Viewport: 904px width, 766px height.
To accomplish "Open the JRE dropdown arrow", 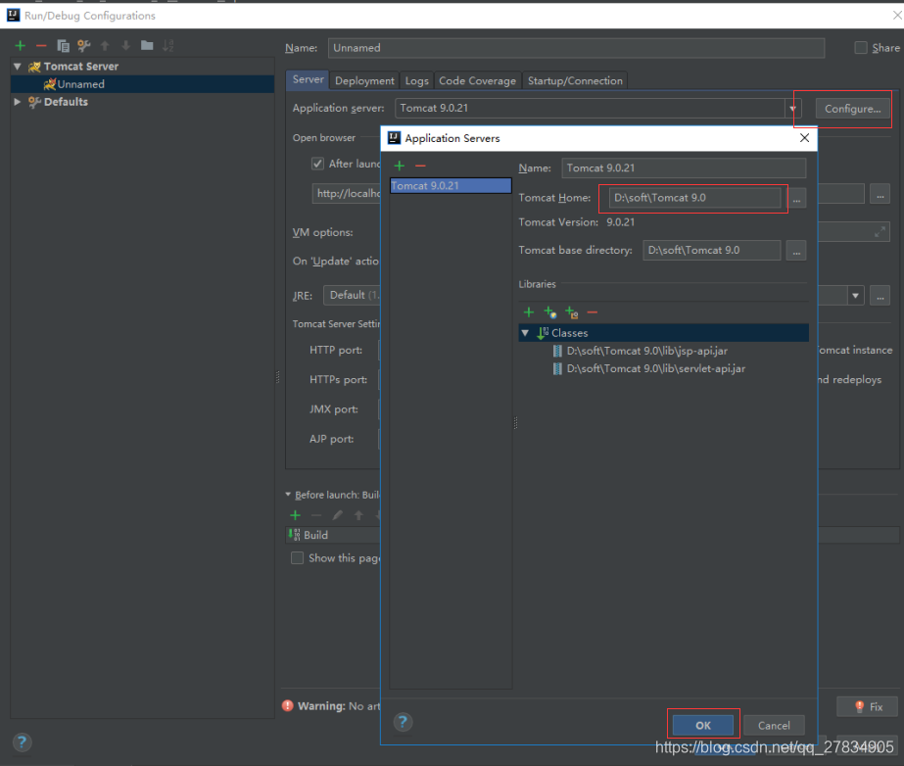I will pyautogui.click(x=855, y=296).
